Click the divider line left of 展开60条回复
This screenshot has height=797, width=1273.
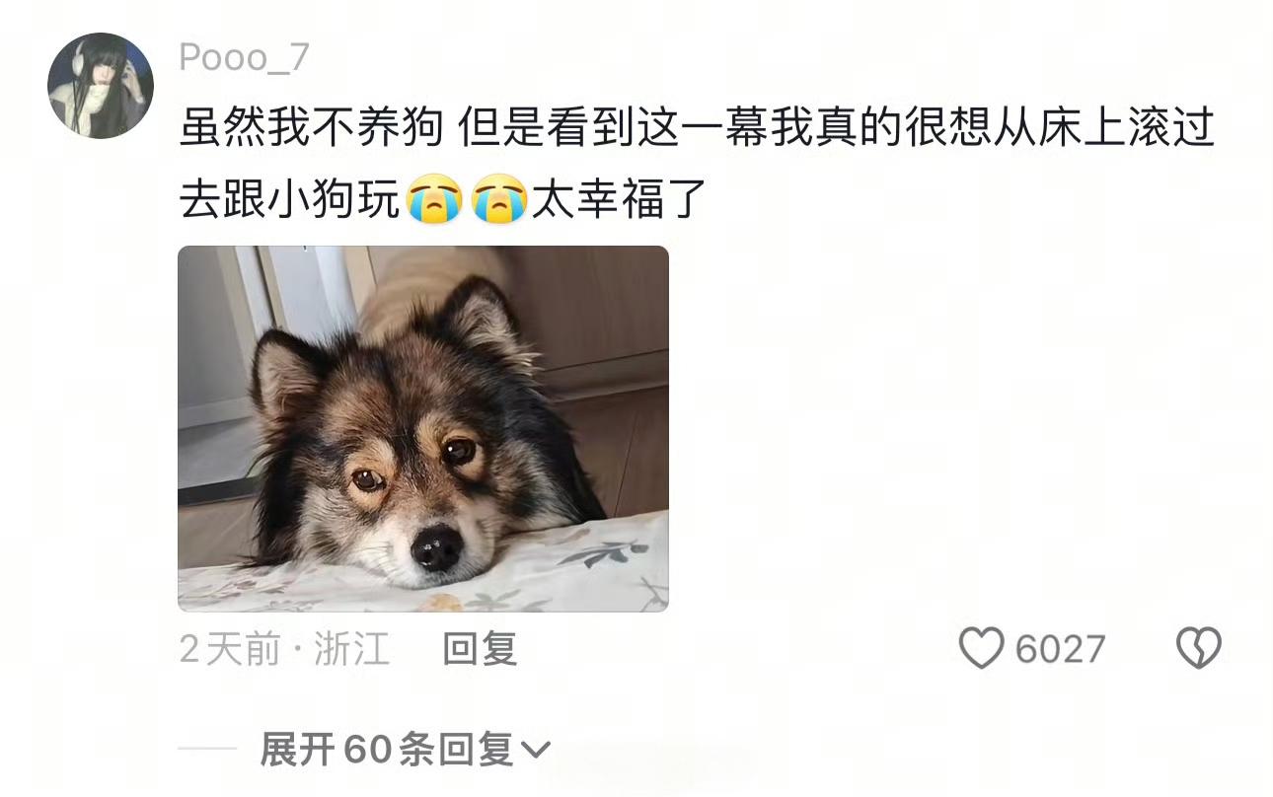[209, 750]
